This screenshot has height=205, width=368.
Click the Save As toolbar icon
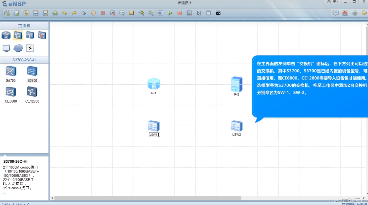pos(45,13)
